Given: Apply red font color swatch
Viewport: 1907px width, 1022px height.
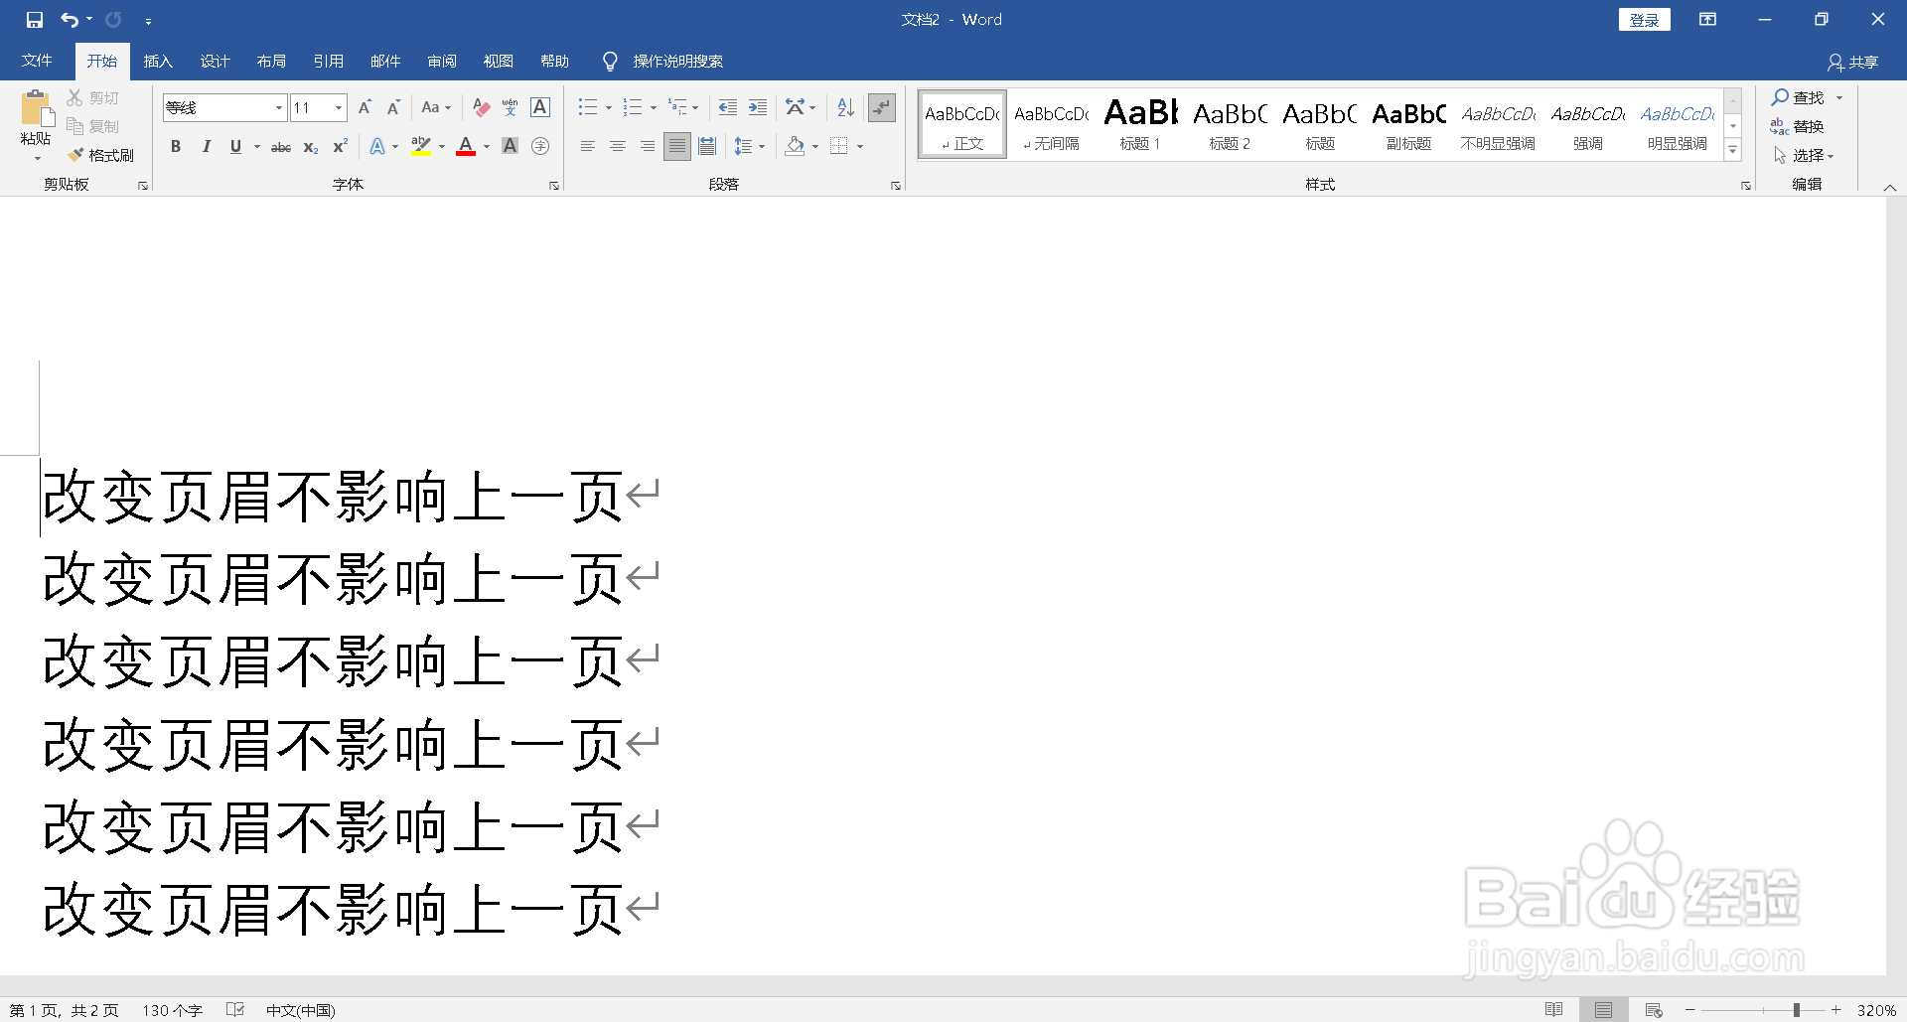Looking at the screenshot, I should point(466,146).
